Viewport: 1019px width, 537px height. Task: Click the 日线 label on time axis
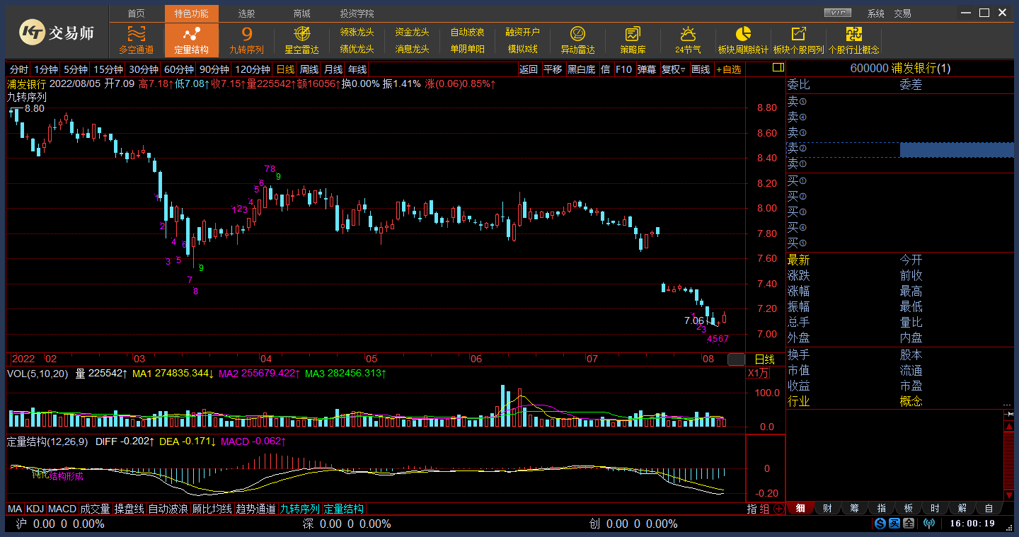coord(764,359)
